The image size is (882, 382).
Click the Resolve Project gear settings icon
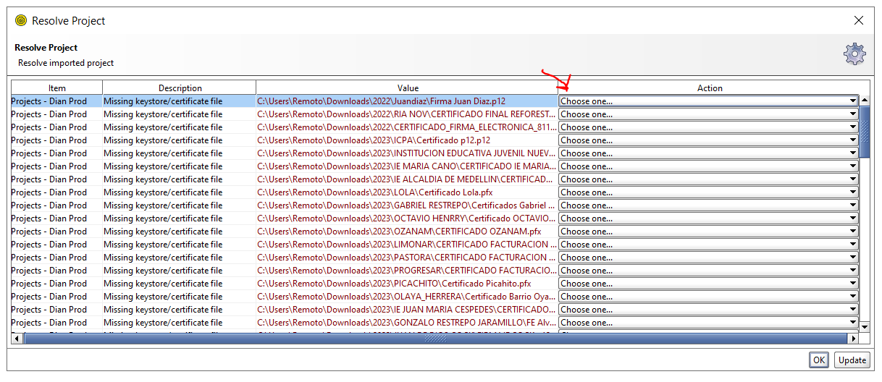click(854, 54)
